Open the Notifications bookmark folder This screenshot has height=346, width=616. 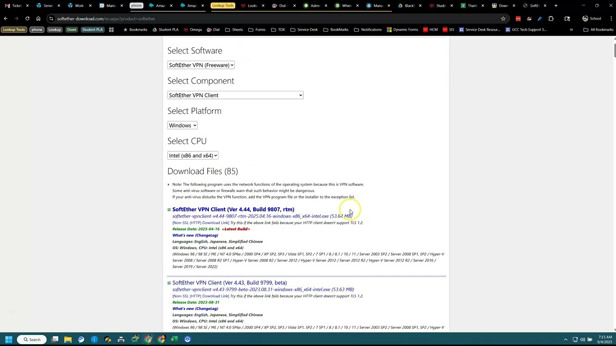tap(368, 30)
